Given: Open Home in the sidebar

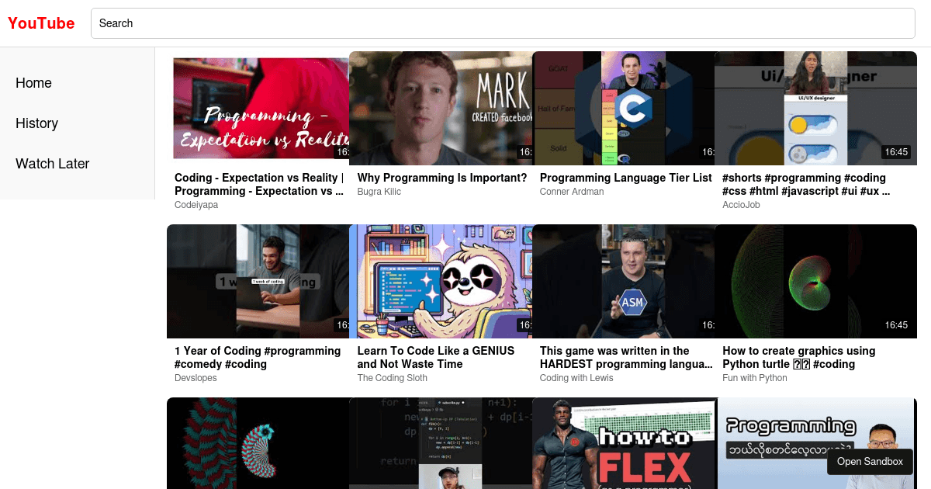Looking at the screenshot, I should pyautogui.click(x=34, y=83).
